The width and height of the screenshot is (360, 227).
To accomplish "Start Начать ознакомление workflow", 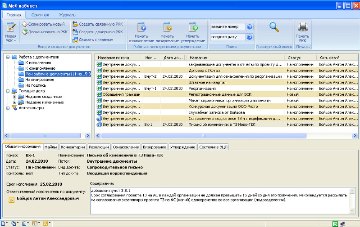I will pyautogui.click(x=141, y=27).
